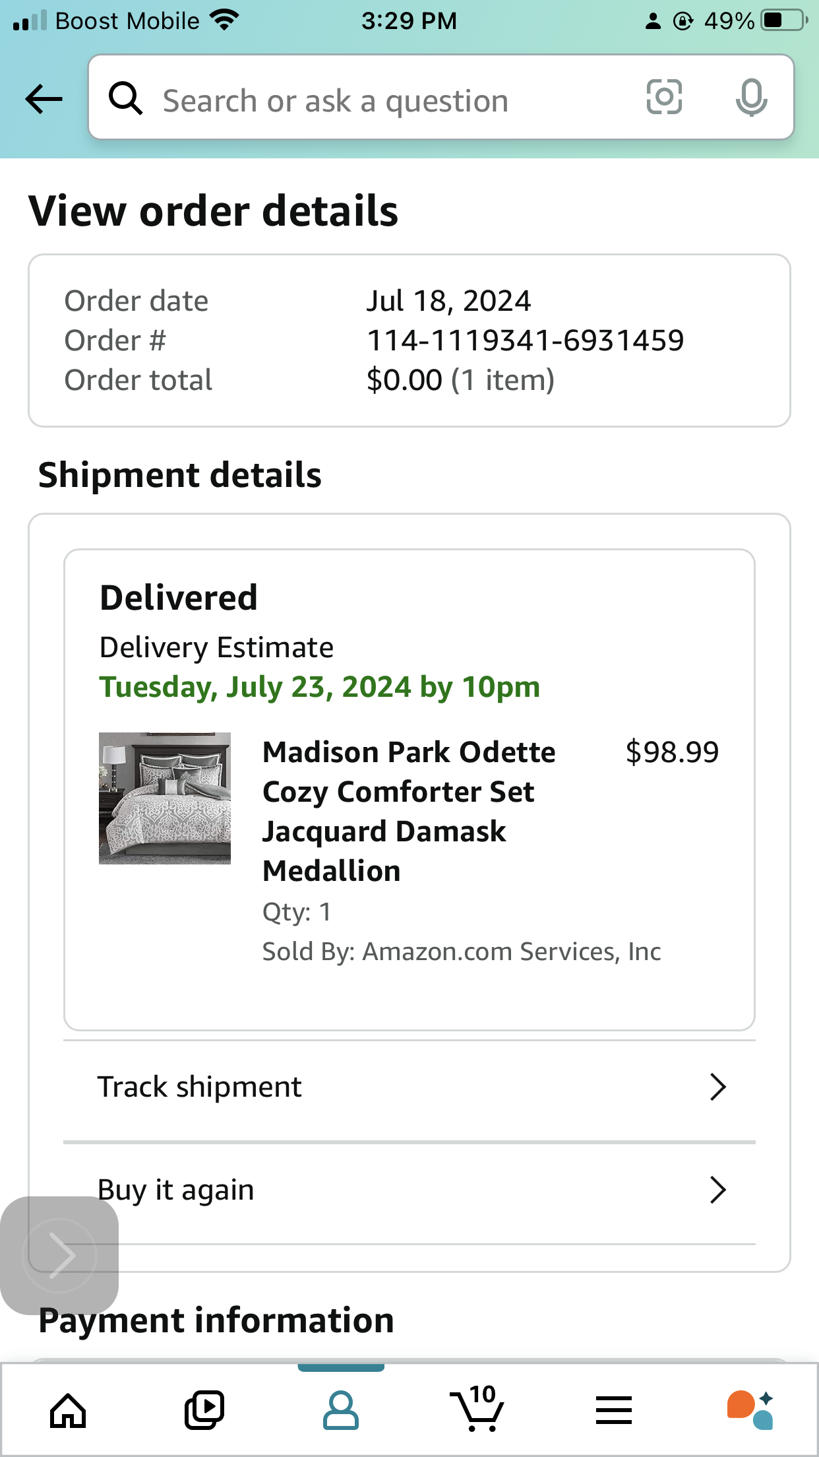Tap the search magnifier icon

125,98
